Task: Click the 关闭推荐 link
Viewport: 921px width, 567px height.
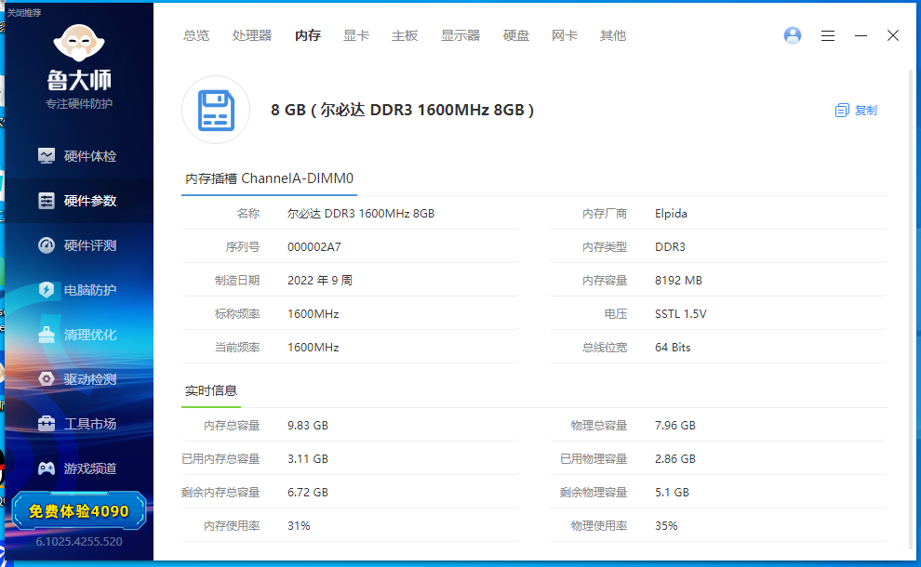Action: click(x=24, y=12)
